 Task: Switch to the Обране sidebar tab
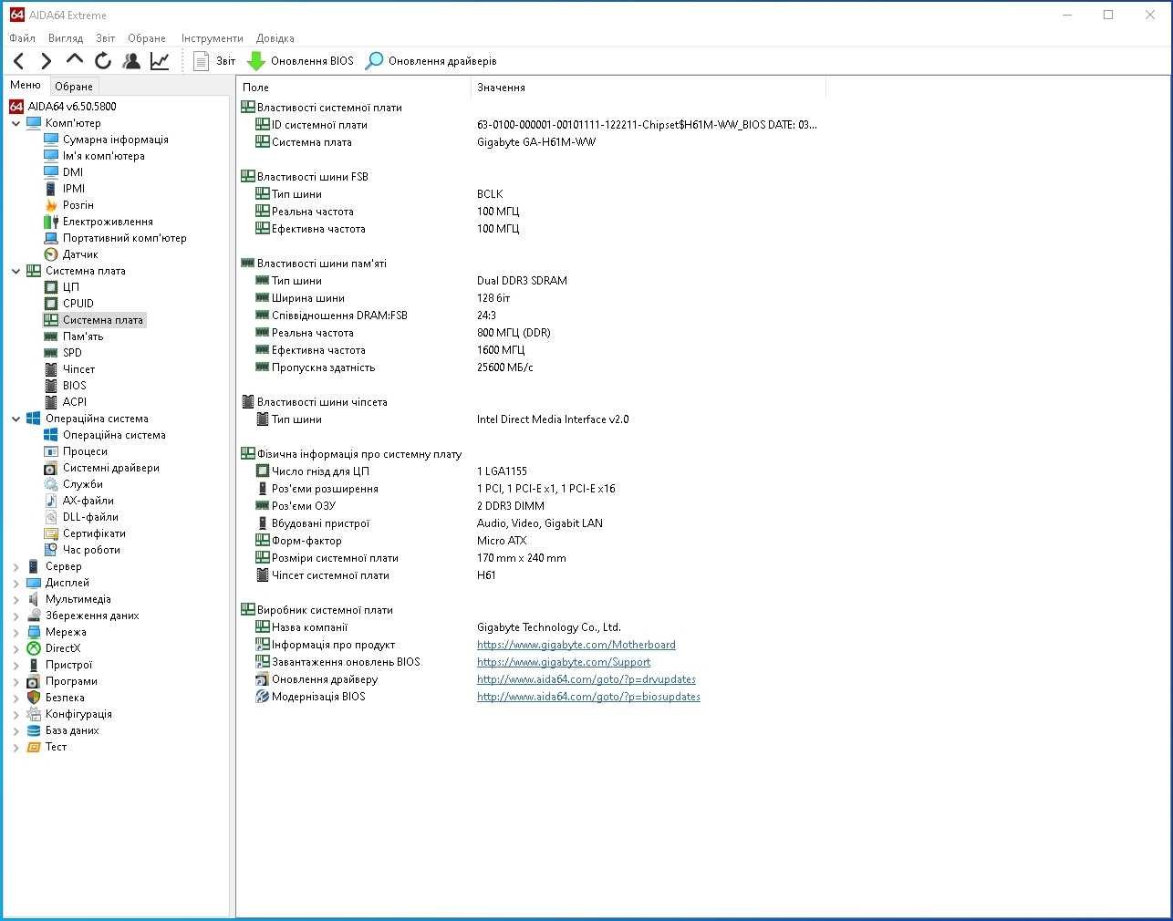pos(74,87)
